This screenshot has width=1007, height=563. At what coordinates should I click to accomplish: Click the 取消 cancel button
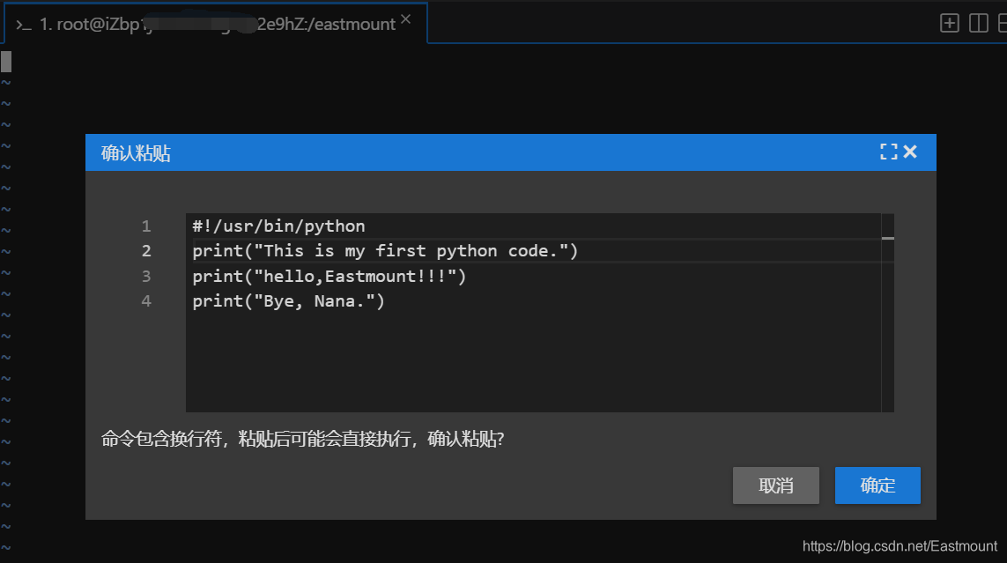coord(776,485)
